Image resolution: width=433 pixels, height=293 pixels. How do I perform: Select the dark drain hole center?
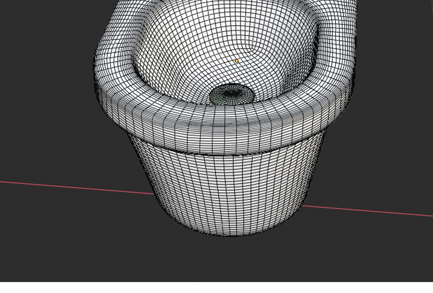coord(232,92)
